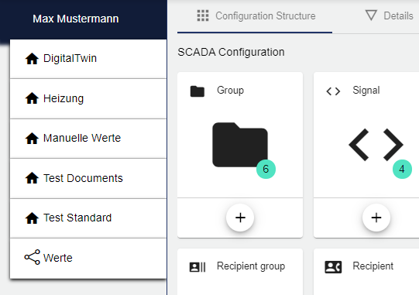The height and width of the screenshot is (295, 419).
Task: Switch to the Configuration Structure tab
Action: pyautogui.click(x=255, y=16)
